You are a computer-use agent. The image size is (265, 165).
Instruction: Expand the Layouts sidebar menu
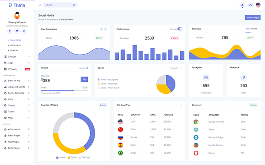[x=17, y=57]
